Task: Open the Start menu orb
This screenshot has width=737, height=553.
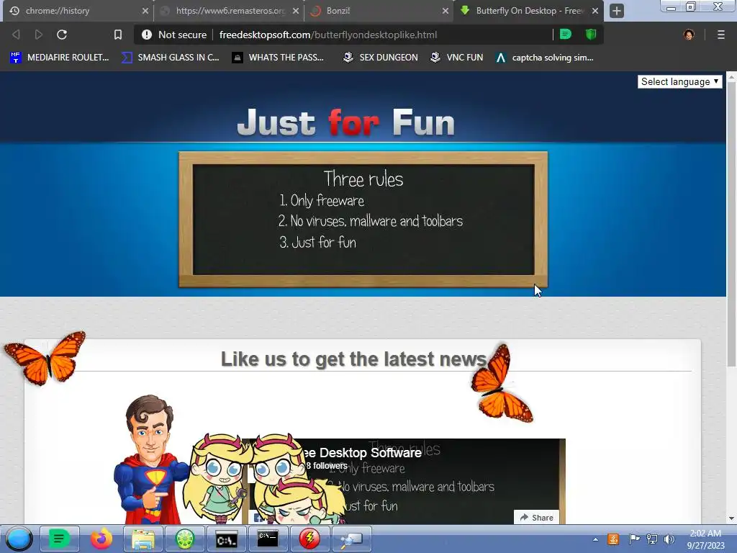Action: pos(19,539)
